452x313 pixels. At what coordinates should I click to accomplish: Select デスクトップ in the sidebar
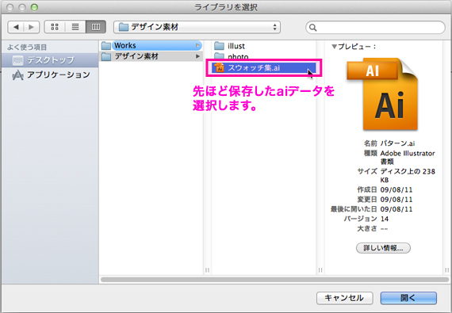[x=50, y=60]
